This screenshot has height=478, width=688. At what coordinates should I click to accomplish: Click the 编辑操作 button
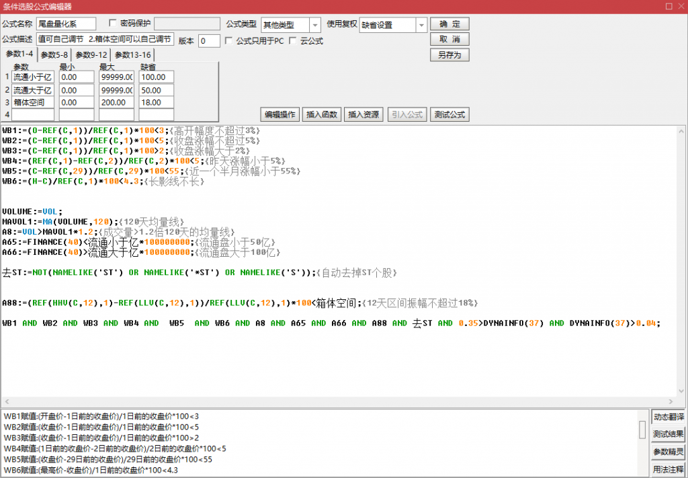tap(279, 114)
